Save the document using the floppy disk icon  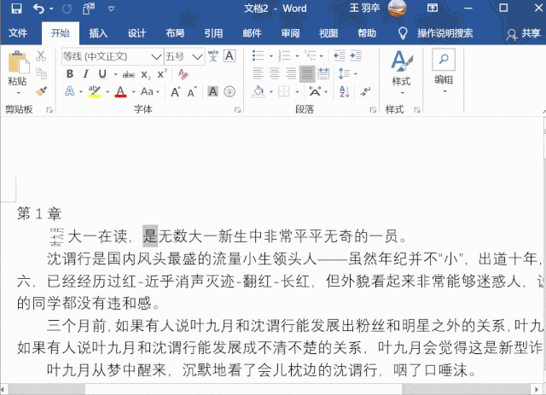coord(16,9)
